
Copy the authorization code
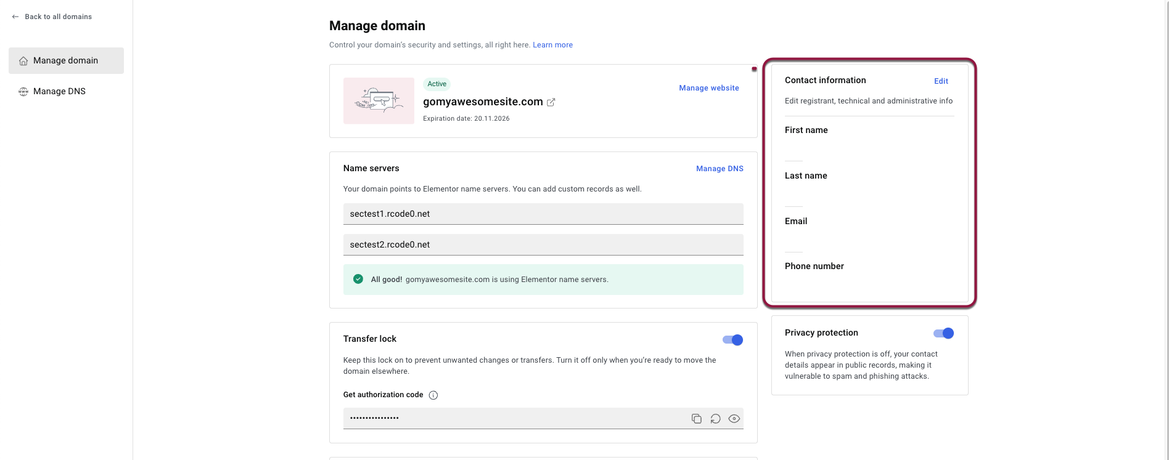tap(696, 419)
